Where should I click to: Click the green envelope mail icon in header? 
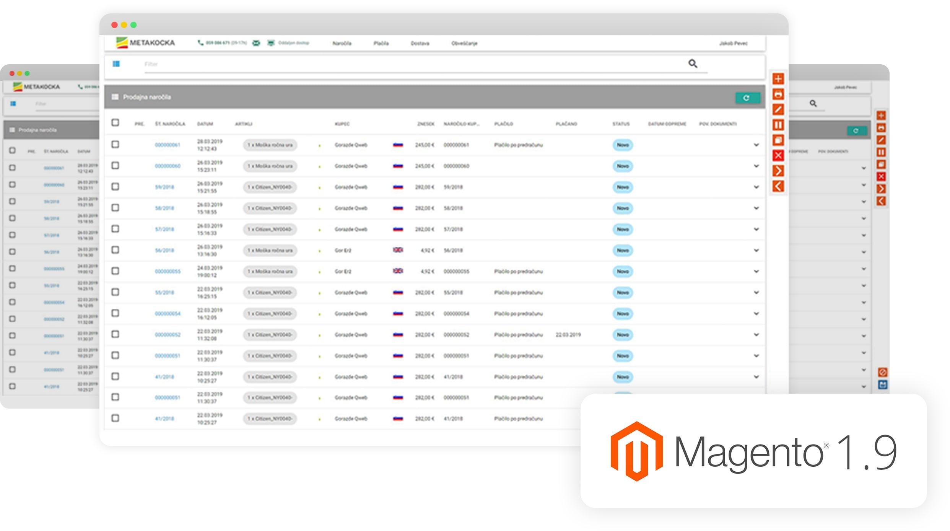[256, 43]
